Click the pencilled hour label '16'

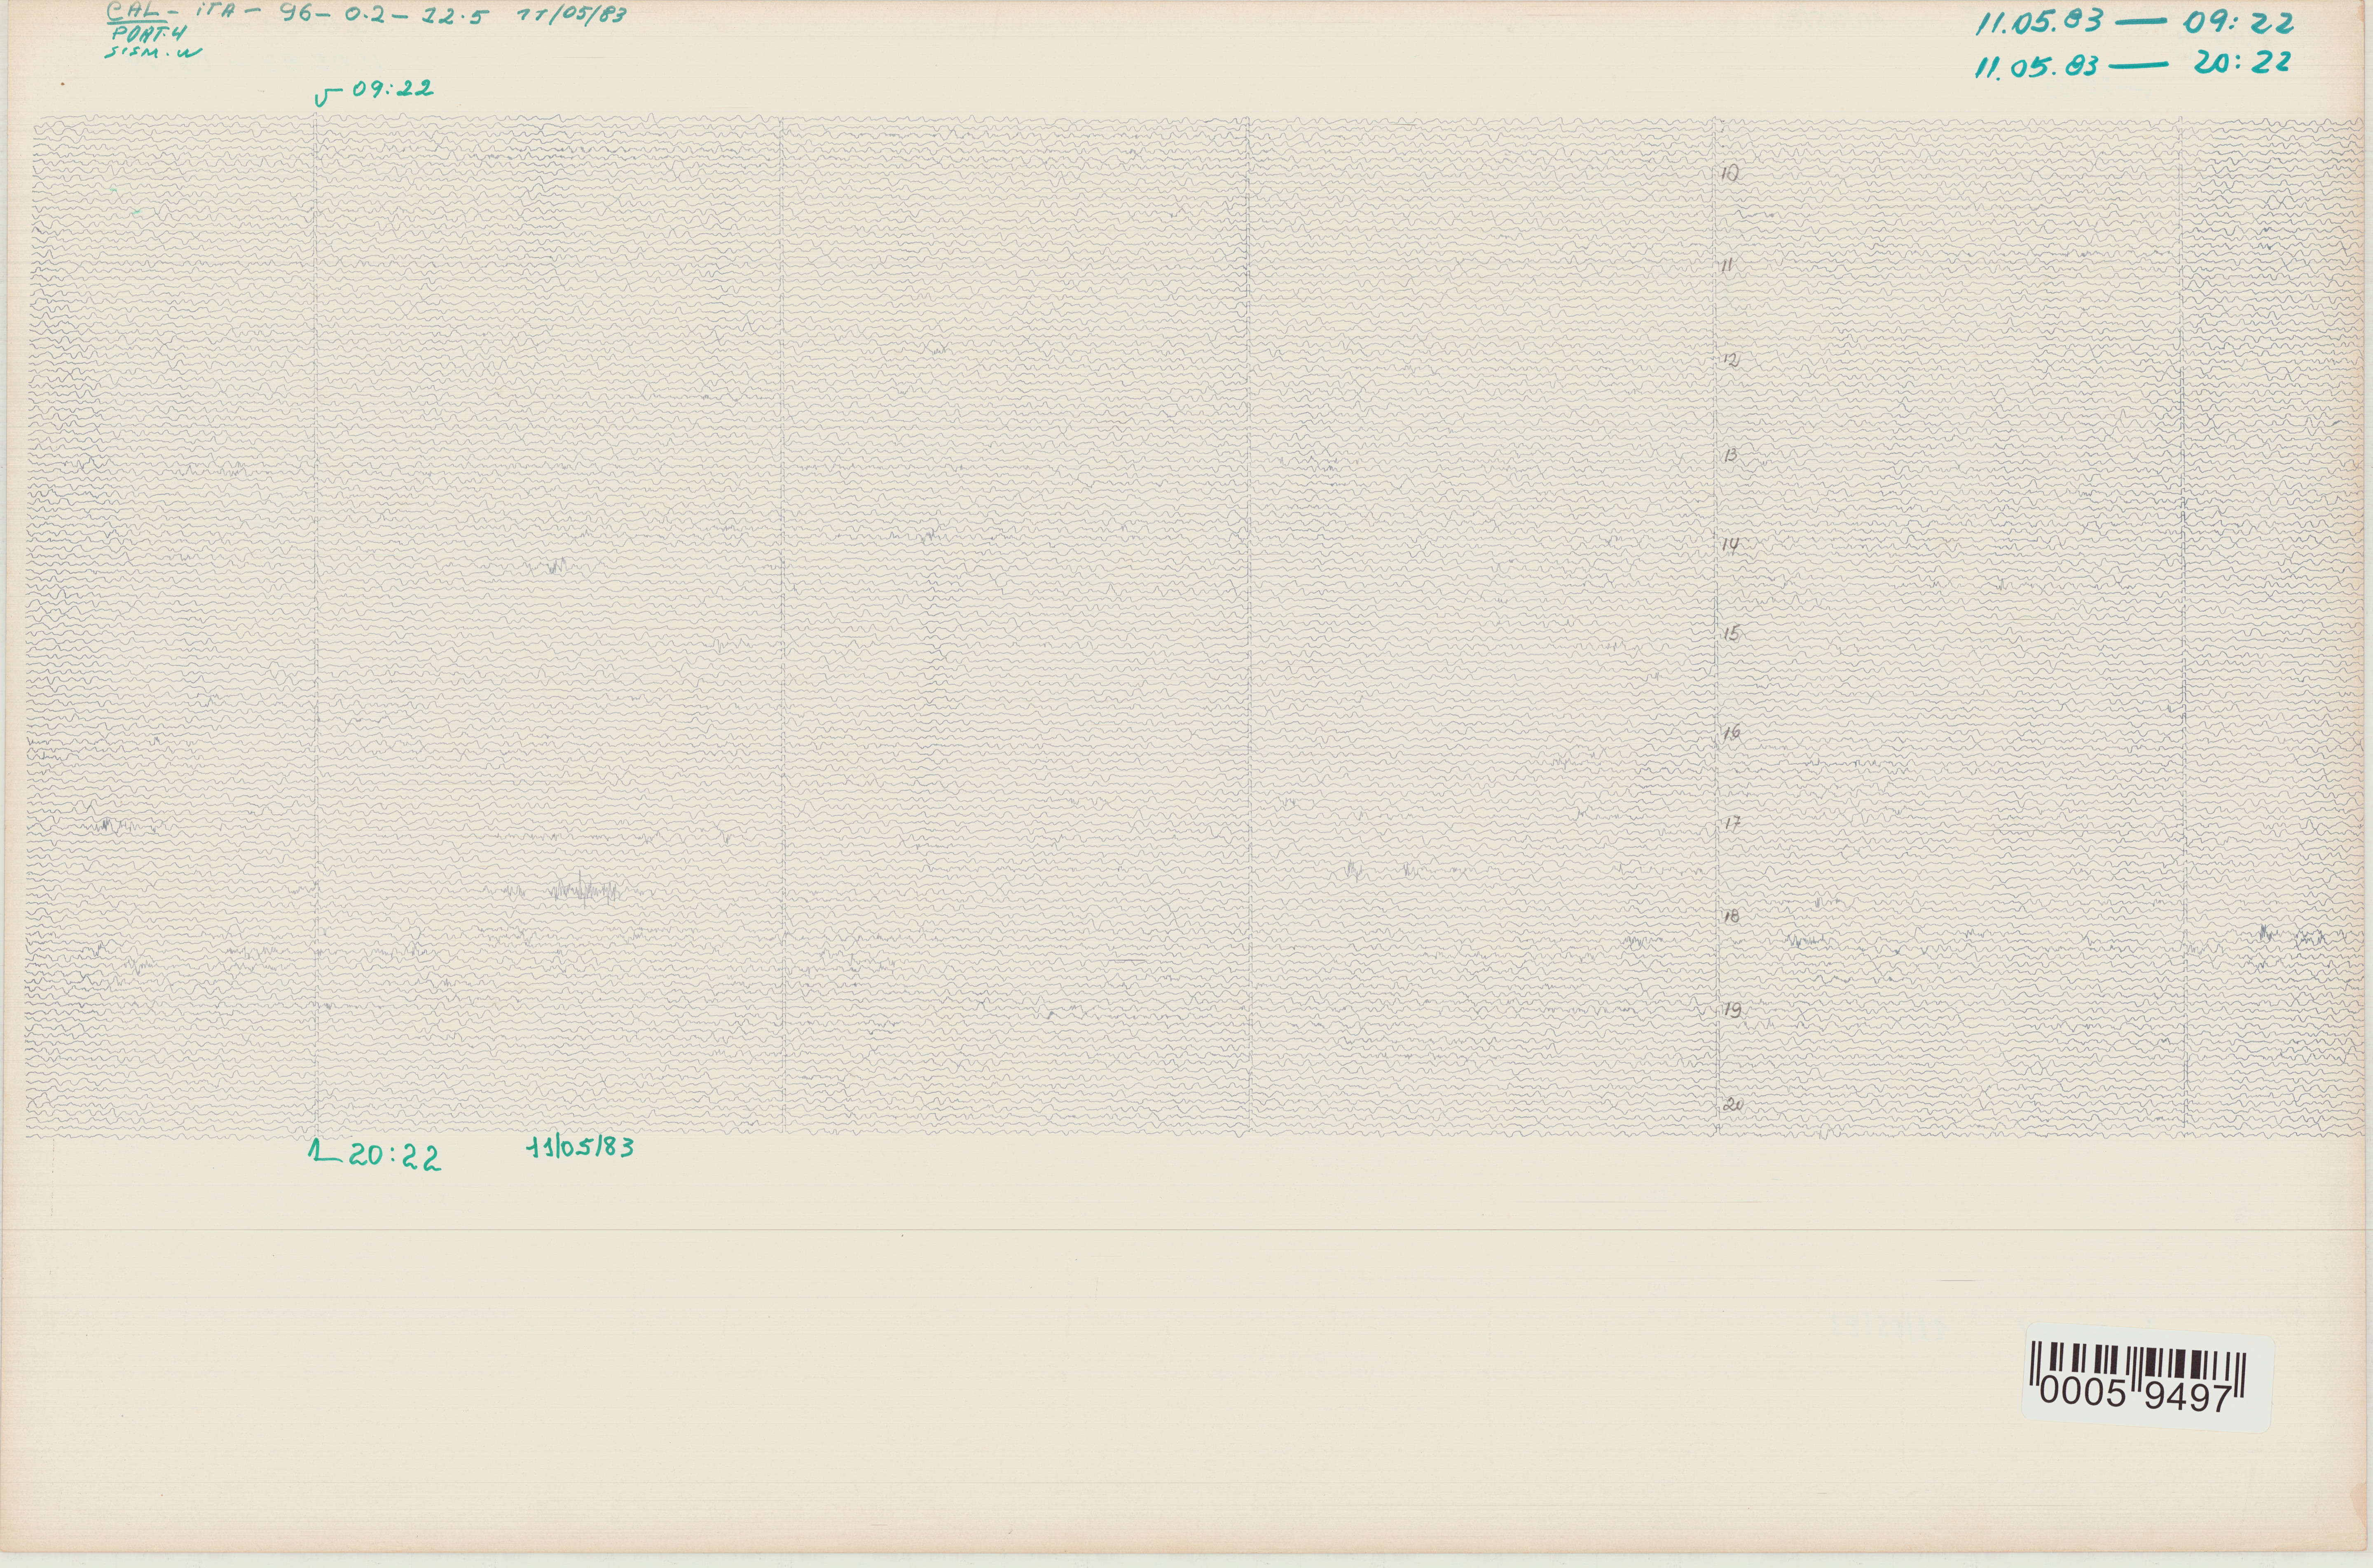coord(1731,732)
